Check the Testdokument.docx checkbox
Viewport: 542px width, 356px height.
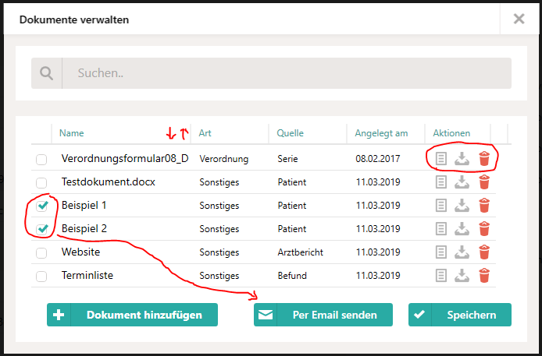[41, 183]
